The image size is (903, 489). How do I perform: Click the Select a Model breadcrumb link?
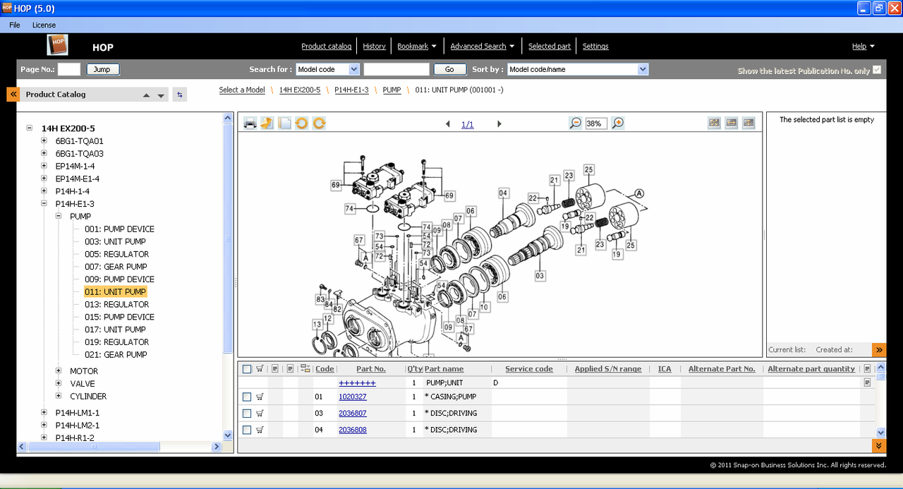tap(242, 90)
